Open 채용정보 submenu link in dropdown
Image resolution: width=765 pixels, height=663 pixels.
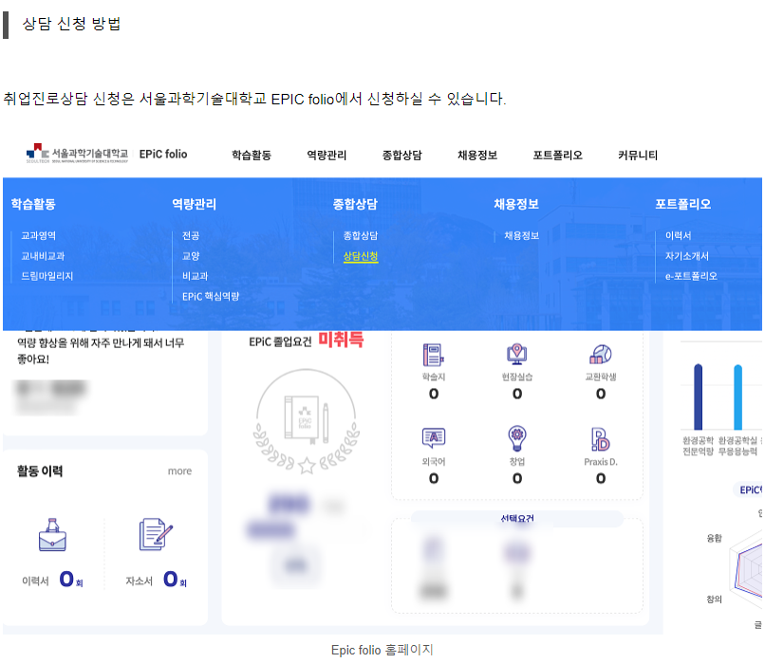(521, 235)
